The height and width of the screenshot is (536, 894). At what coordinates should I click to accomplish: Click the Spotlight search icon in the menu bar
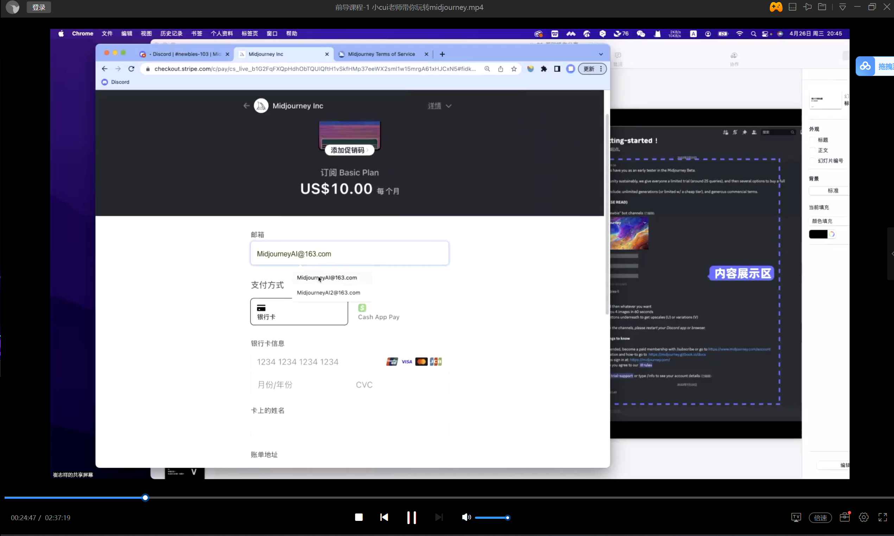coord(753,33)
